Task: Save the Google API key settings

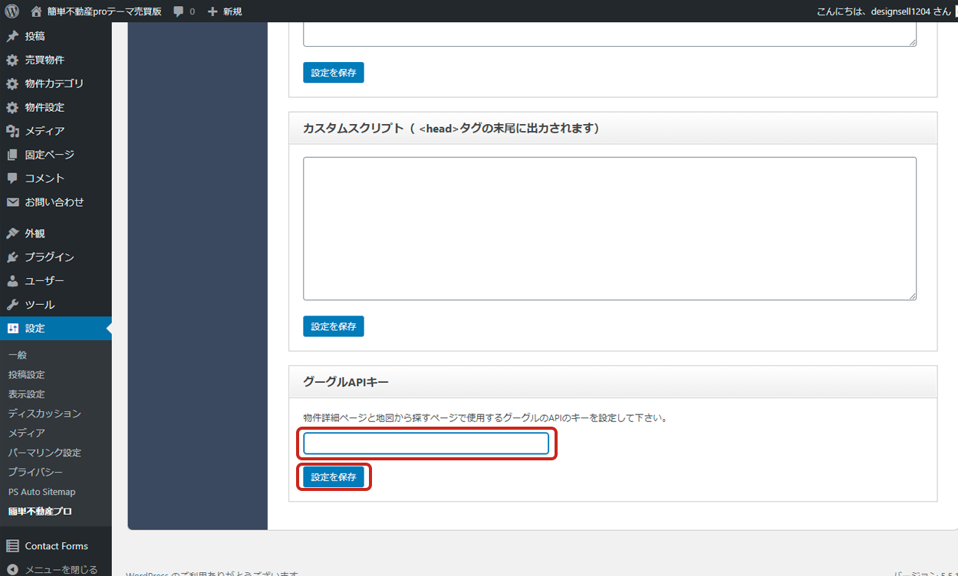Action: point(334,476)
